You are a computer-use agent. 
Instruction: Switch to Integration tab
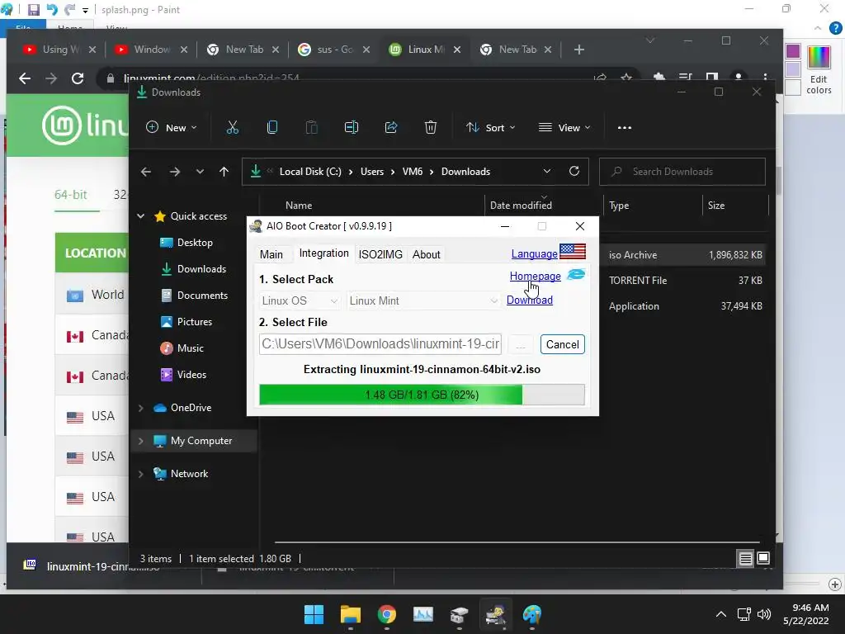pos(323,253)
